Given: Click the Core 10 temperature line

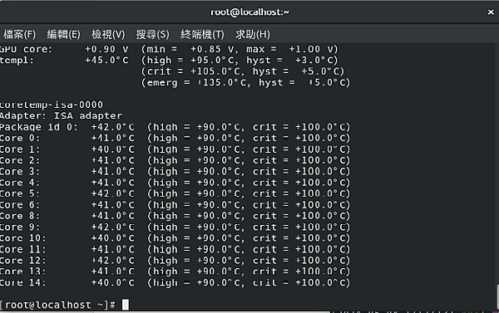Looking at the screenshot, I should click(175, 238).
